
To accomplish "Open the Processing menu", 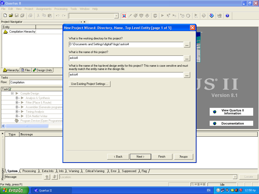I will pyautogui.click(x=61, y=9).
